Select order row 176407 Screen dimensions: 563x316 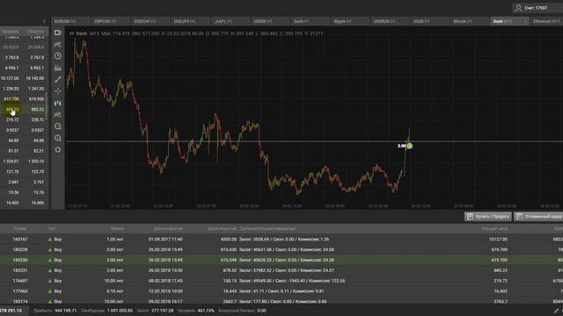click(281, 281)
